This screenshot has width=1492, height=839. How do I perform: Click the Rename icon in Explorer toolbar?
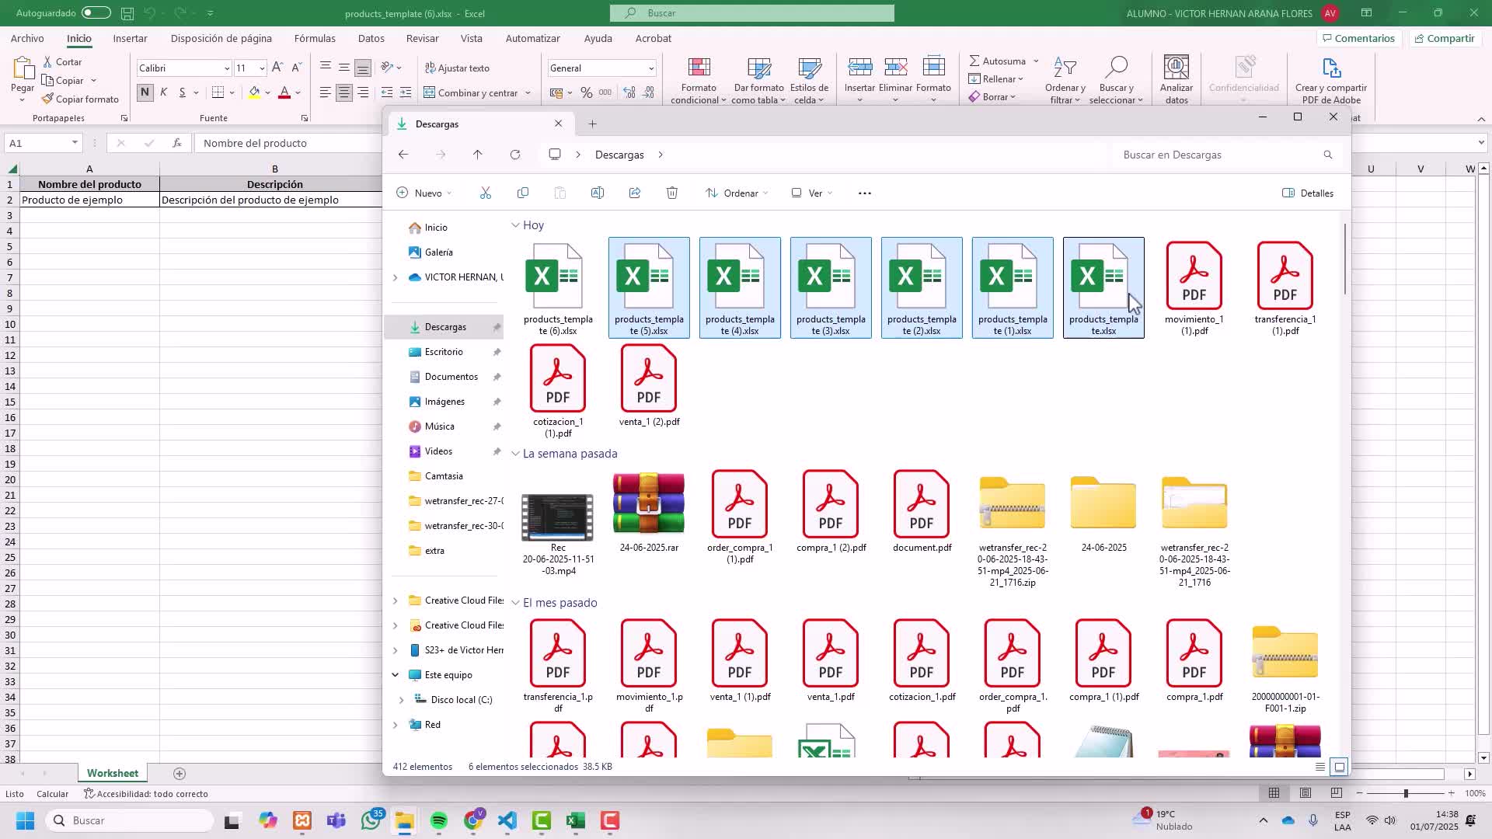click(x=598, y=193)
